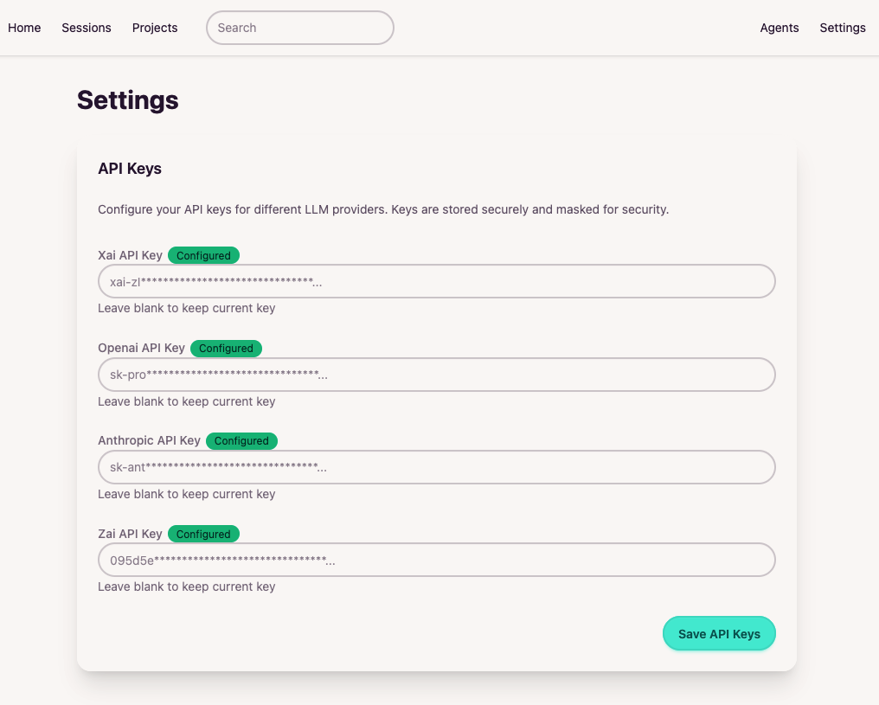Click the Openai API Key input
Screen dimensions: 879x705
437,375
